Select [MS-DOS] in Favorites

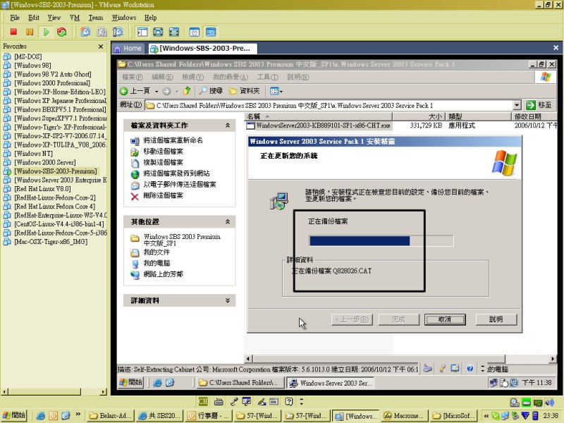tap(27, 56)
